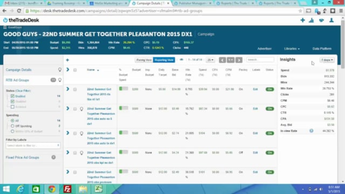Click the lightbulb icon beside Campaign Details
This screenshot has width=345, height=194.
(x=60, y=70)
